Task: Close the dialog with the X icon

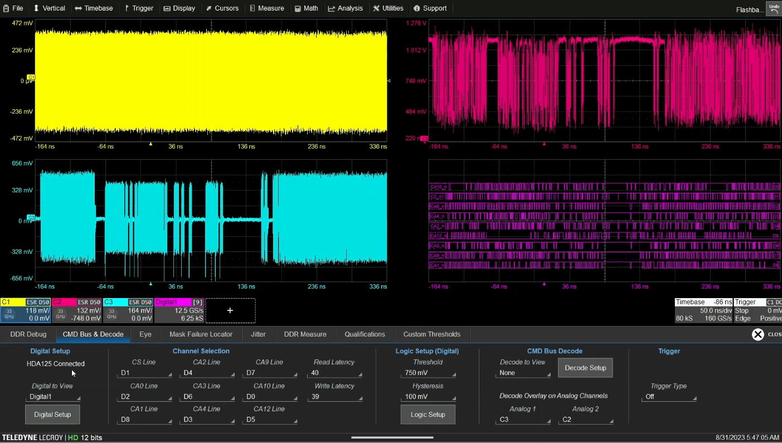Action: (x=757, y=334)
